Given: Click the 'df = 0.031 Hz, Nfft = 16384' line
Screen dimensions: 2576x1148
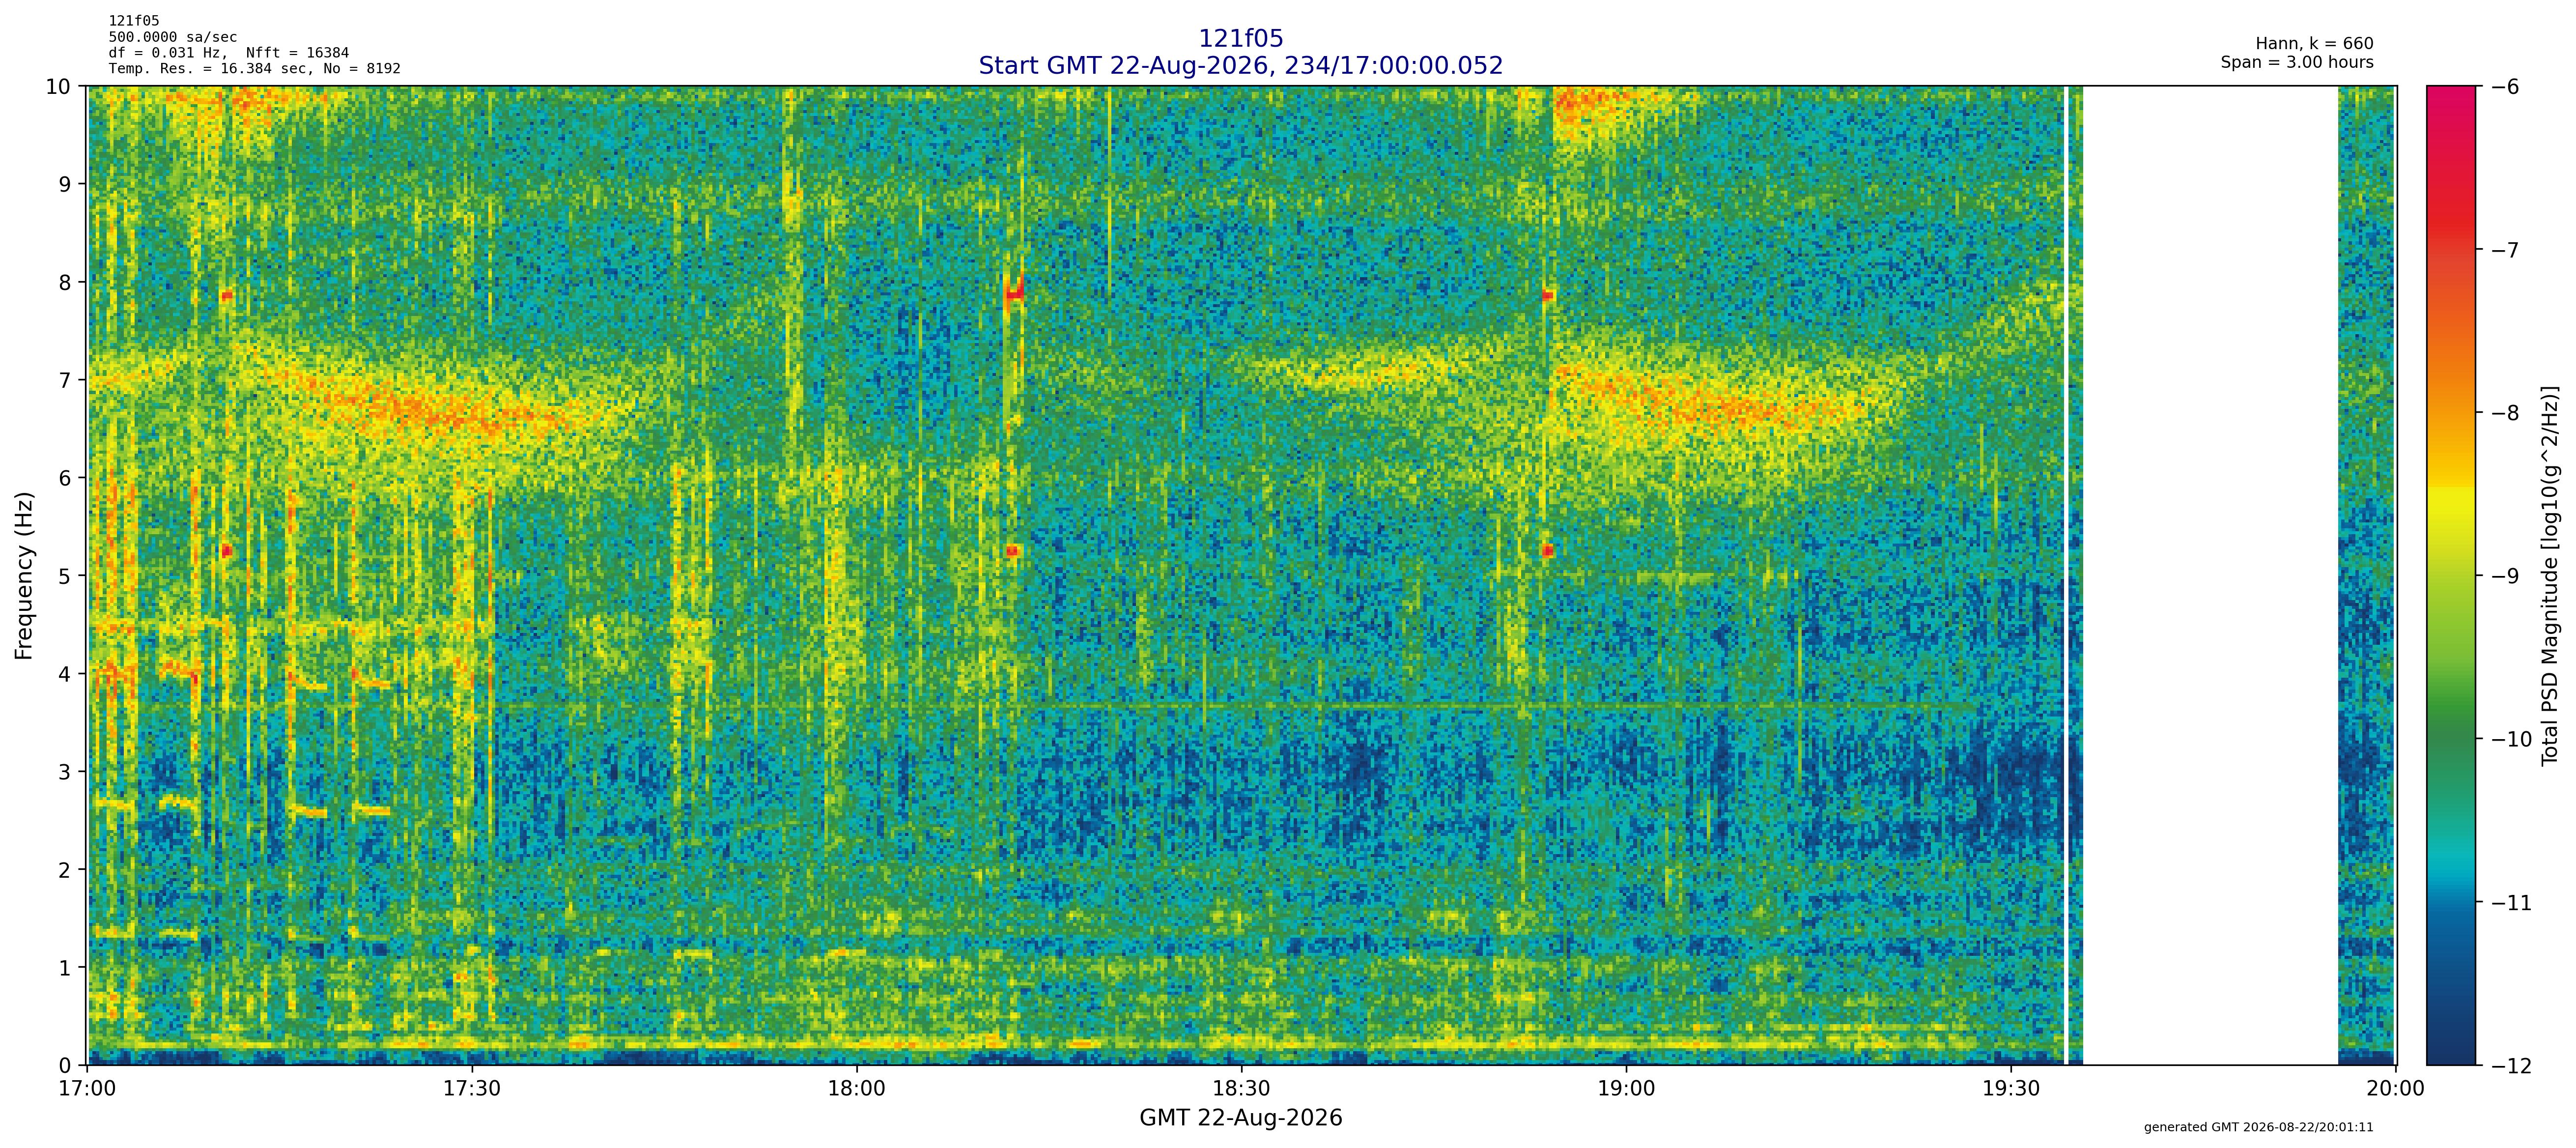Looking at the screenshot, I should [229, 53].
